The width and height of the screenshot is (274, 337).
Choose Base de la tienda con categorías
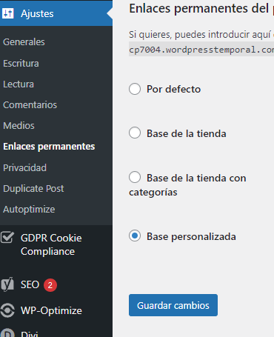click(135, 177)
